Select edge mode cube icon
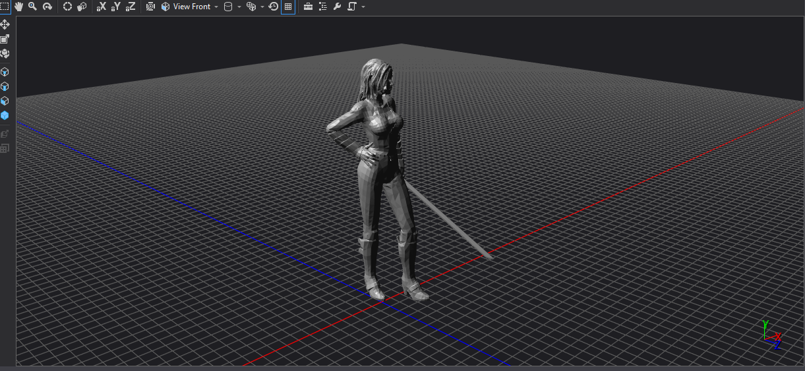The image size is (805, 371). click(5, 86)
